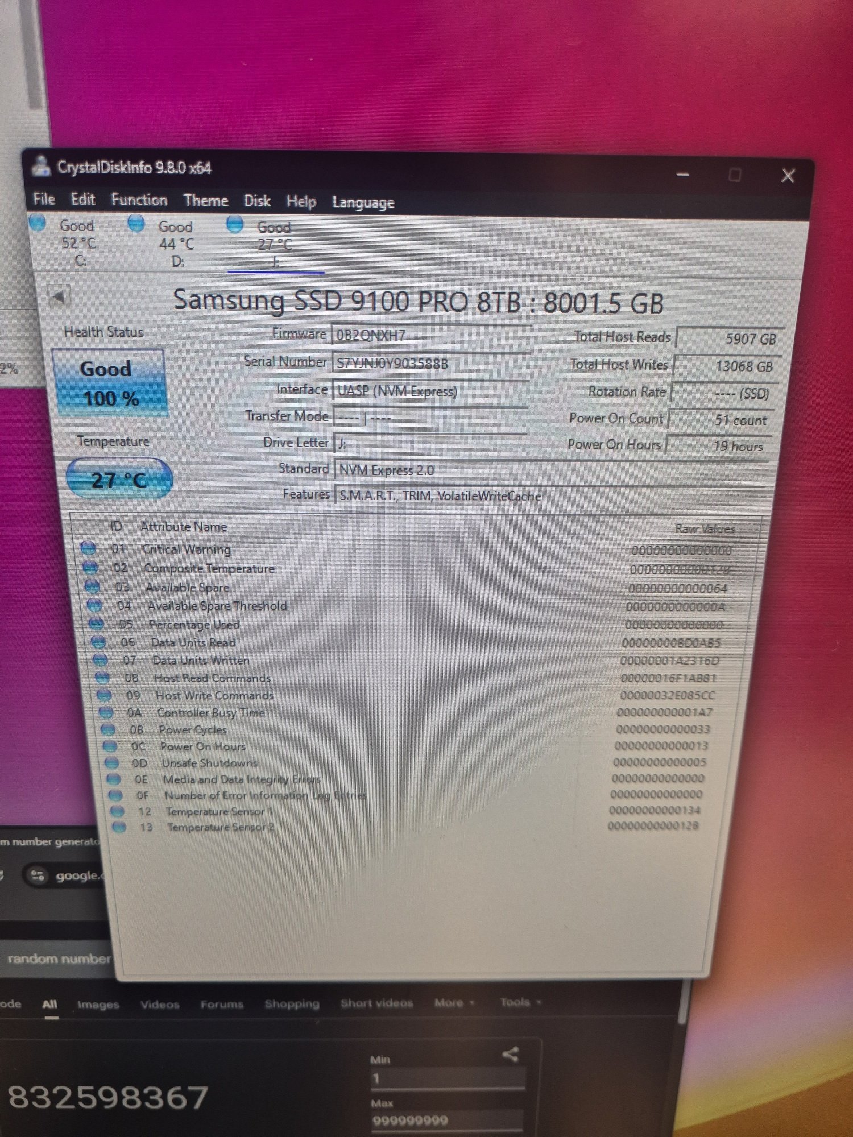Click the Max input field in browser
The image size is (853, 1137).
[x=447, y=1120]
